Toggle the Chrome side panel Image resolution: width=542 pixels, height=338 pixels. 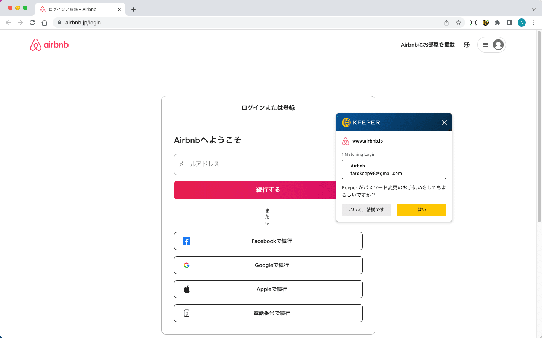coord(510,23)
